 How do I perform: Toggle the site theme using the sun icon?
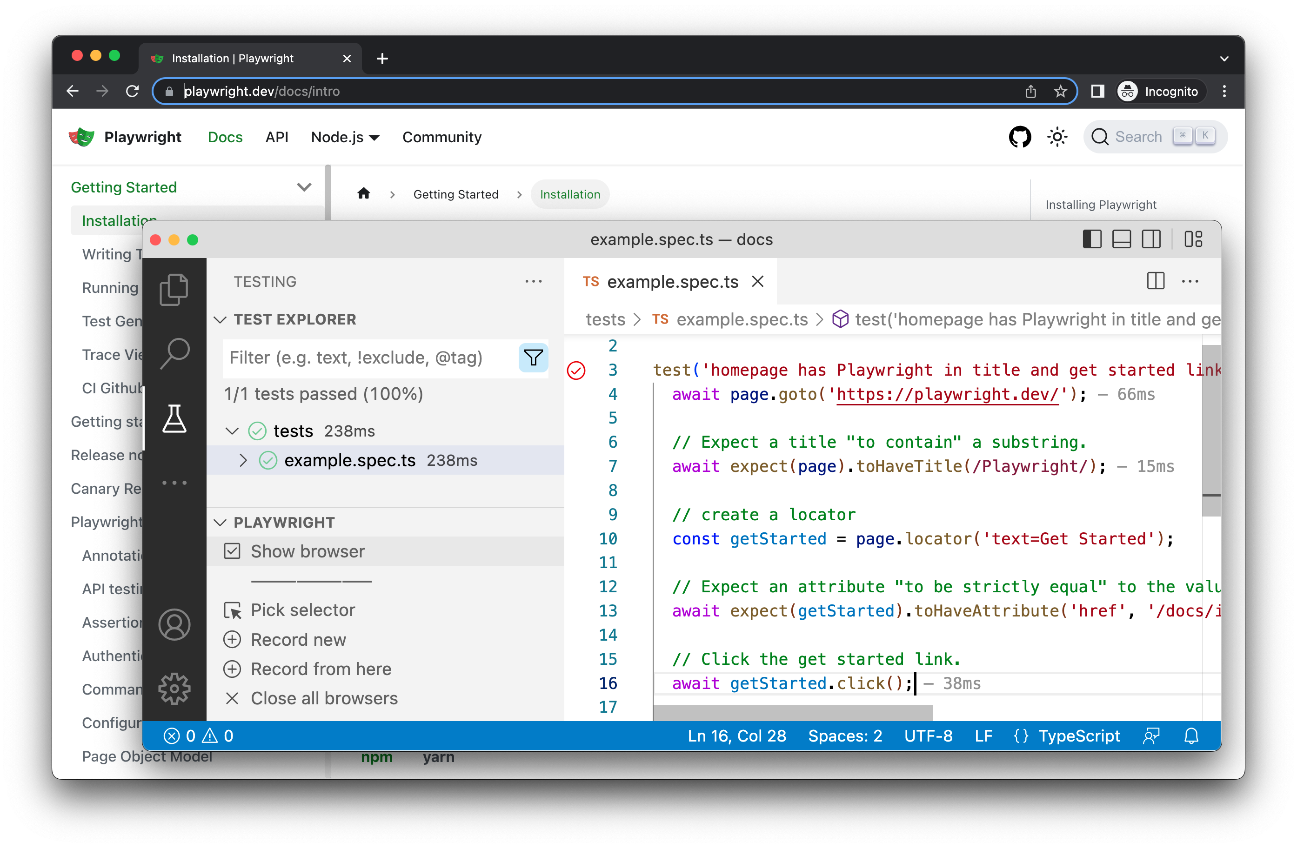pos(1056,137)
